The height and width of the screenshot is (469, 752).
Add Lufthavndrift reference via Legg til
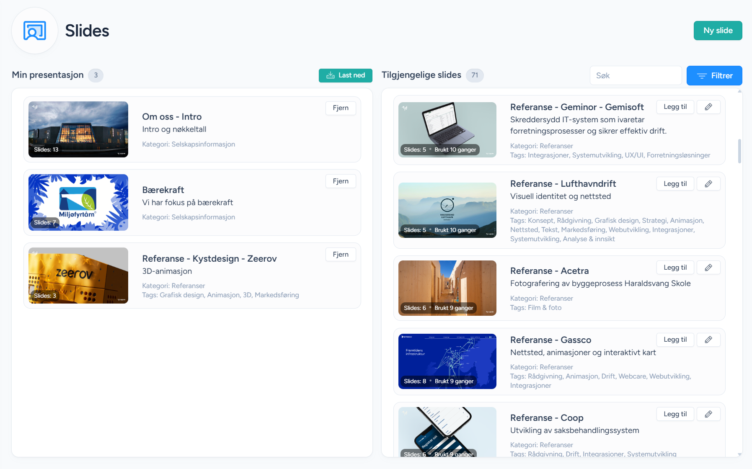coord(675,184)
